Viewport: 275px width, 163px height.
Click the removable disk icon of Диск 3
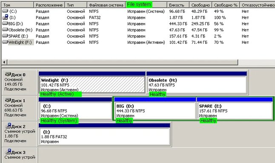(x=8, y=152)
